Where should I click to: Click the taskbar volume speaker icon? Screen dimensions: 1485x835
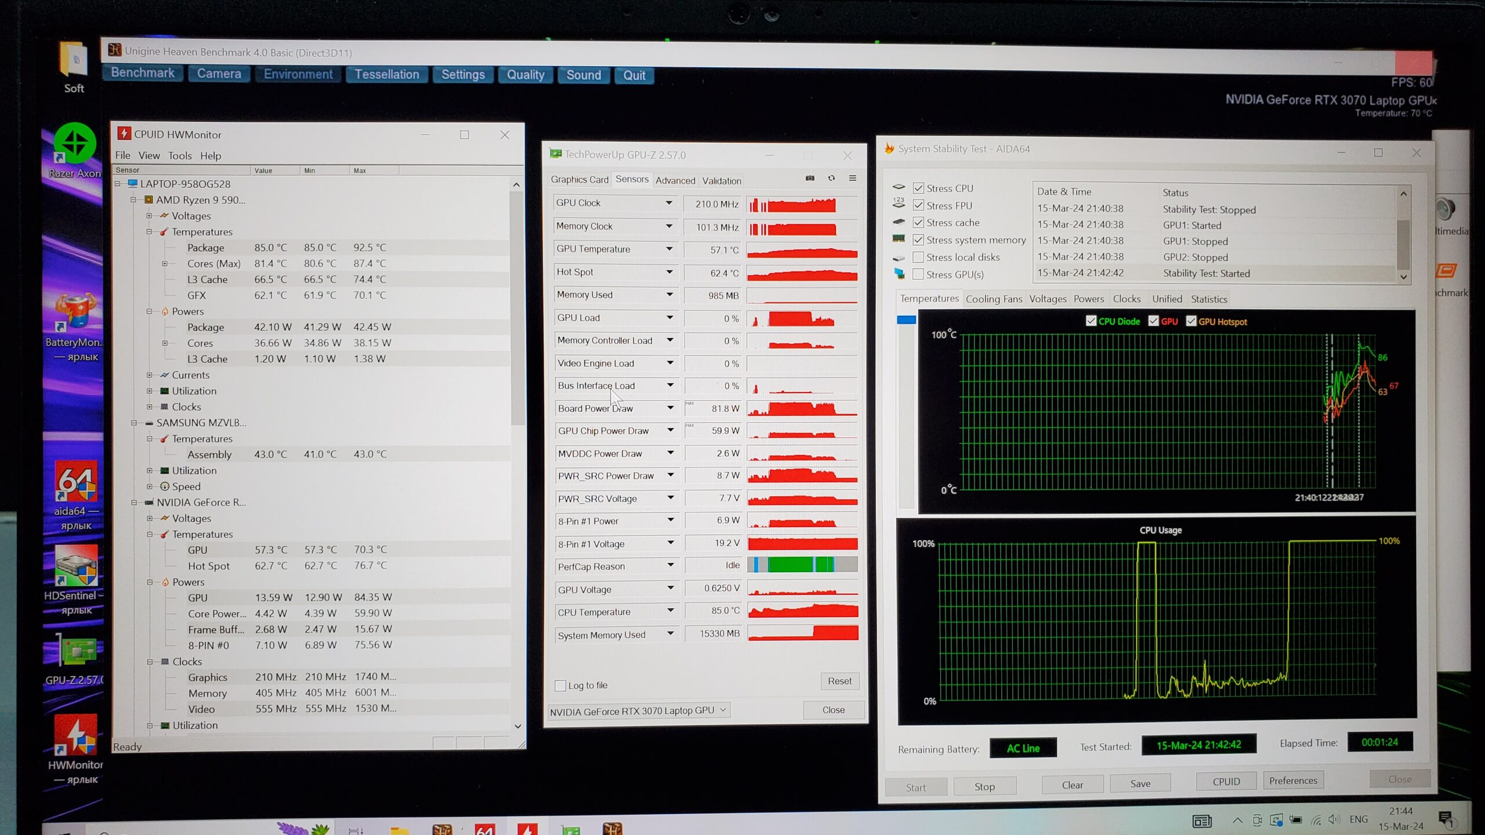tap(1334, 819)
